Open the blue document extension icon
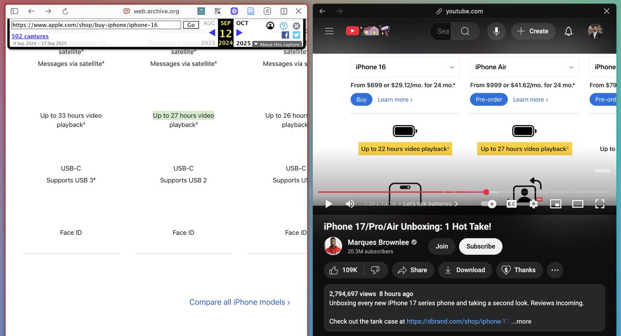This screenshot has width=621, height=336. click(x=251, y=11)
